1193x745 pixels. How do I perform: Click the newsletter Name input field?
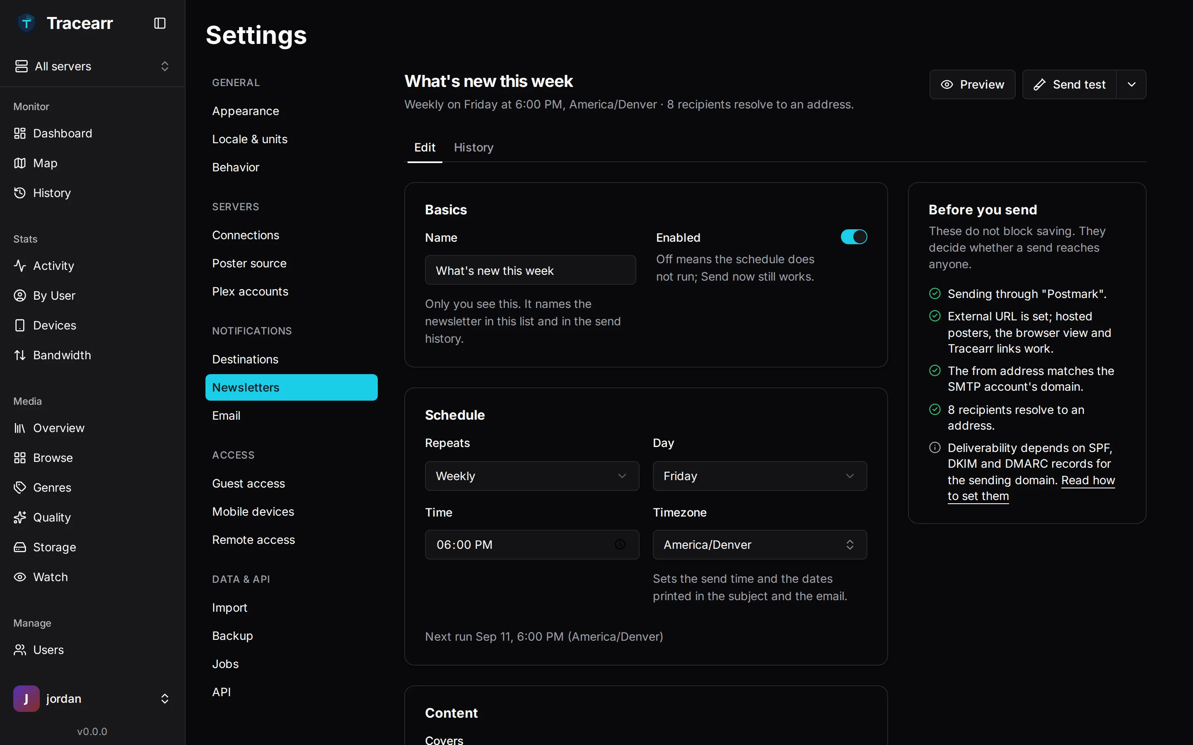[x=531, y=270]
